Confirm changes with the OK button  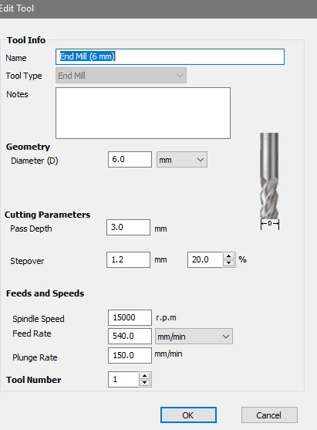[x=188, y=415]
